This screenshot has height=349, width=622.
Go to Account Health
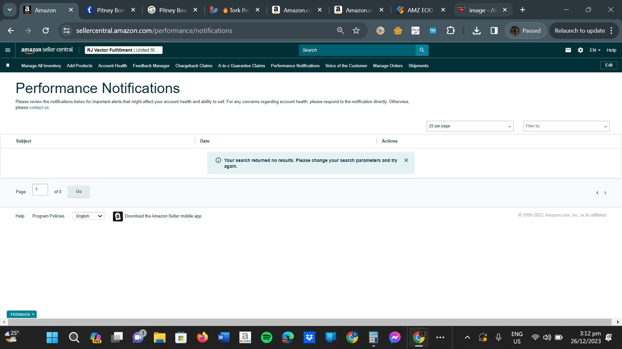coord(113,66)
